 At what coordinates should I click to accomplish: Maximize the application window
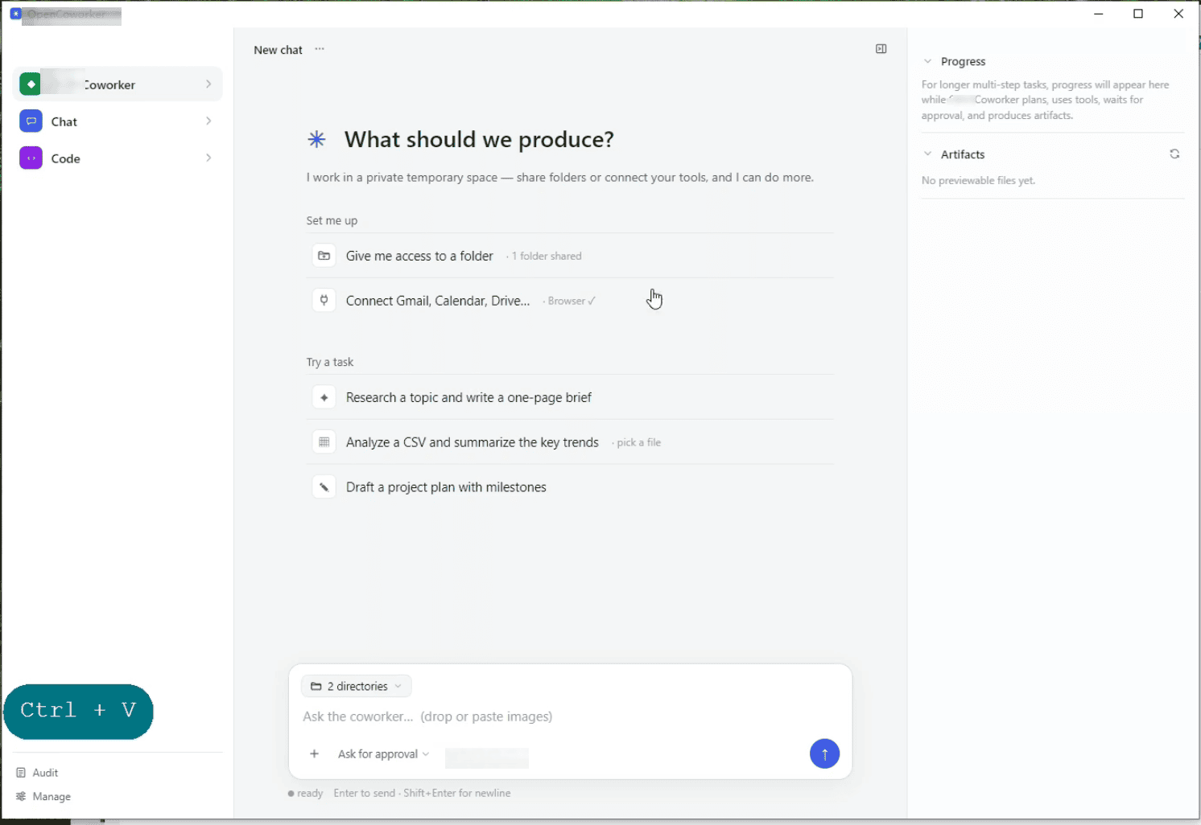1138,14
